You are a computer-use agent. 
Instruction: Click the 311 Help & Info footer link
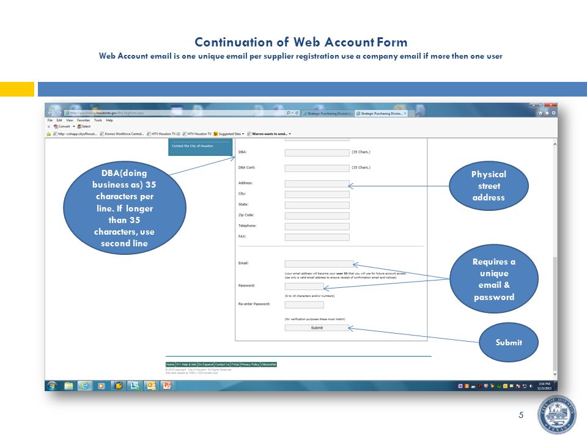186,364
